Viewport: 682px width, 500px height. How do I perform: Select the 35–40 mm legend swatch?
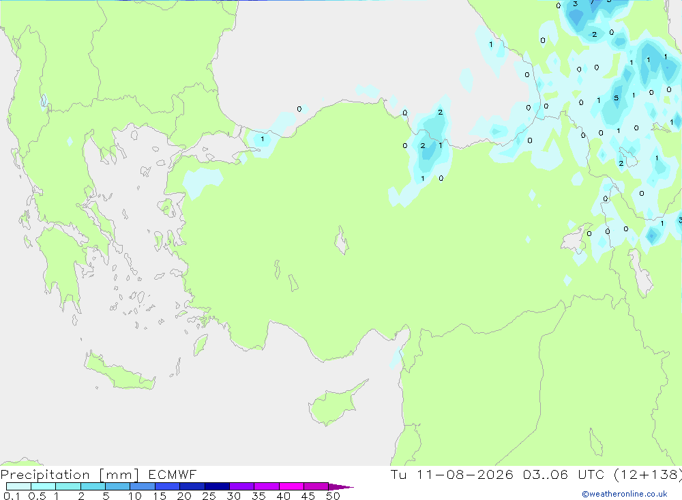(267, 486)
